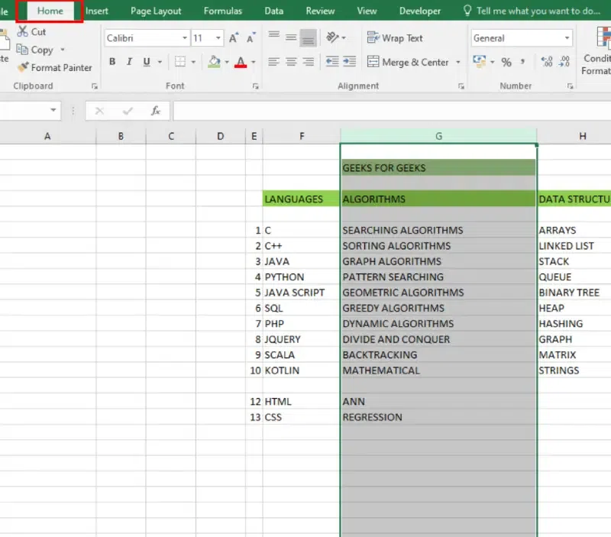Switch to the Home tab

point(50,11)
